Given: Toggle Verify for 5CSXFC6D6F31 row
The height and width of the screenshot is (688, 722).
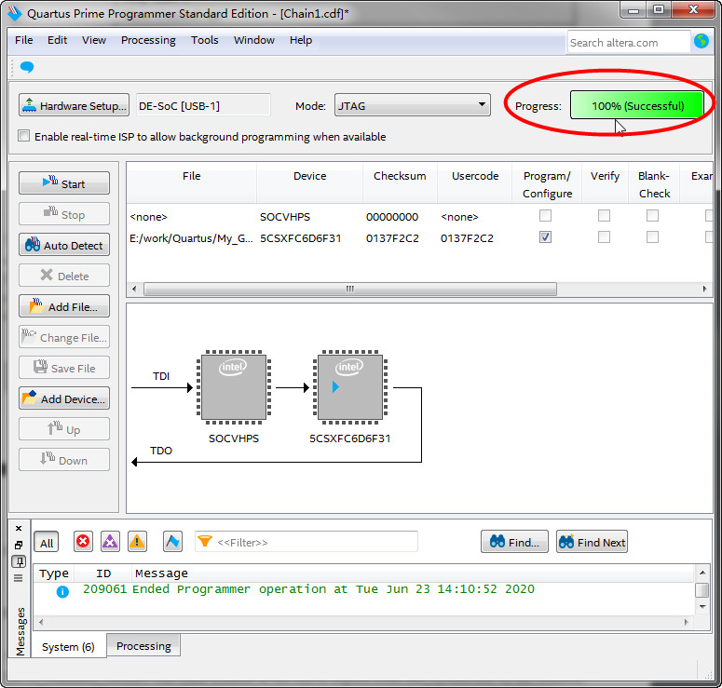Looking at the screenshot, I should (604, 237).
